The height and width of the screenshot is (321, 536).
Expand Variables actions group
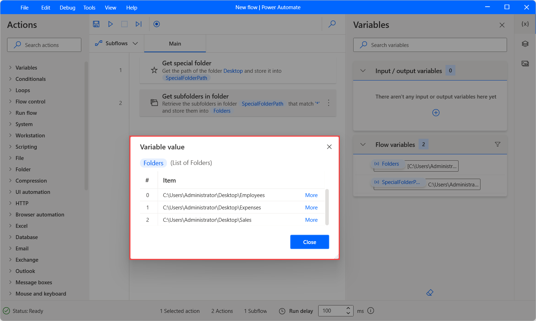[x=10, y=67]
